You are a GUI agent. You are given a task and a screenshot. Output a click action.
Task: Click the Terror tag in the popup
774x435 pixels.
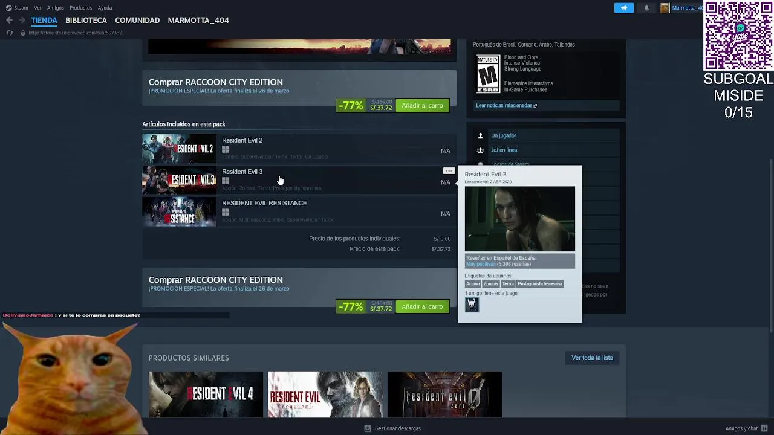[x=508, y=284]
